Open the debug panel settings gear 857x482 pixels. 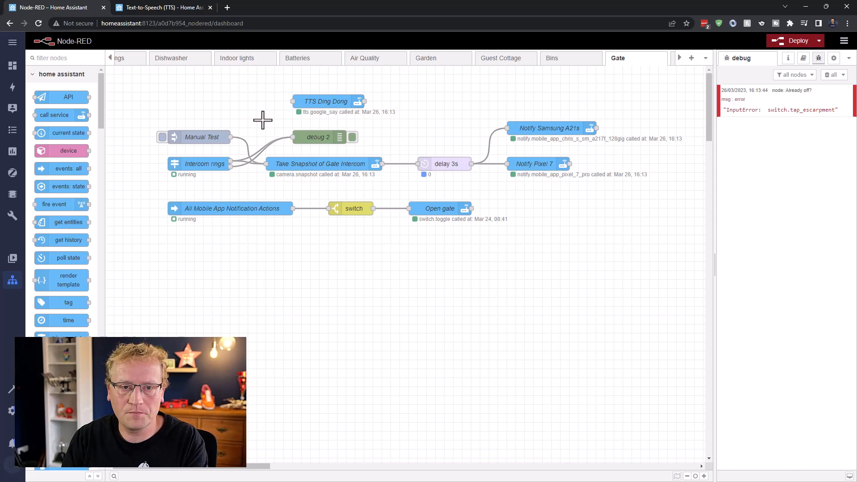pos(833,58)
